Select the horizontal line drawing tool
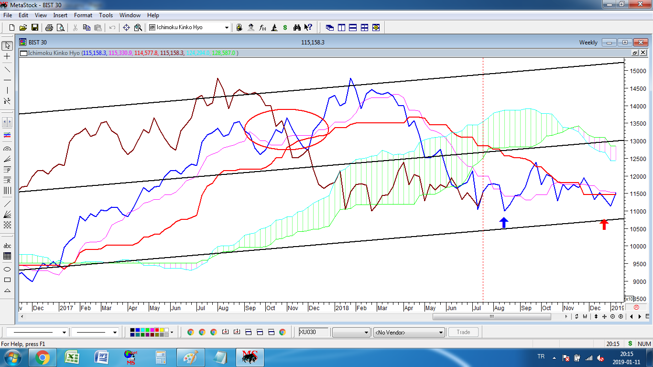This screenshot has width=653, height=367. click(x=7, y=80)
